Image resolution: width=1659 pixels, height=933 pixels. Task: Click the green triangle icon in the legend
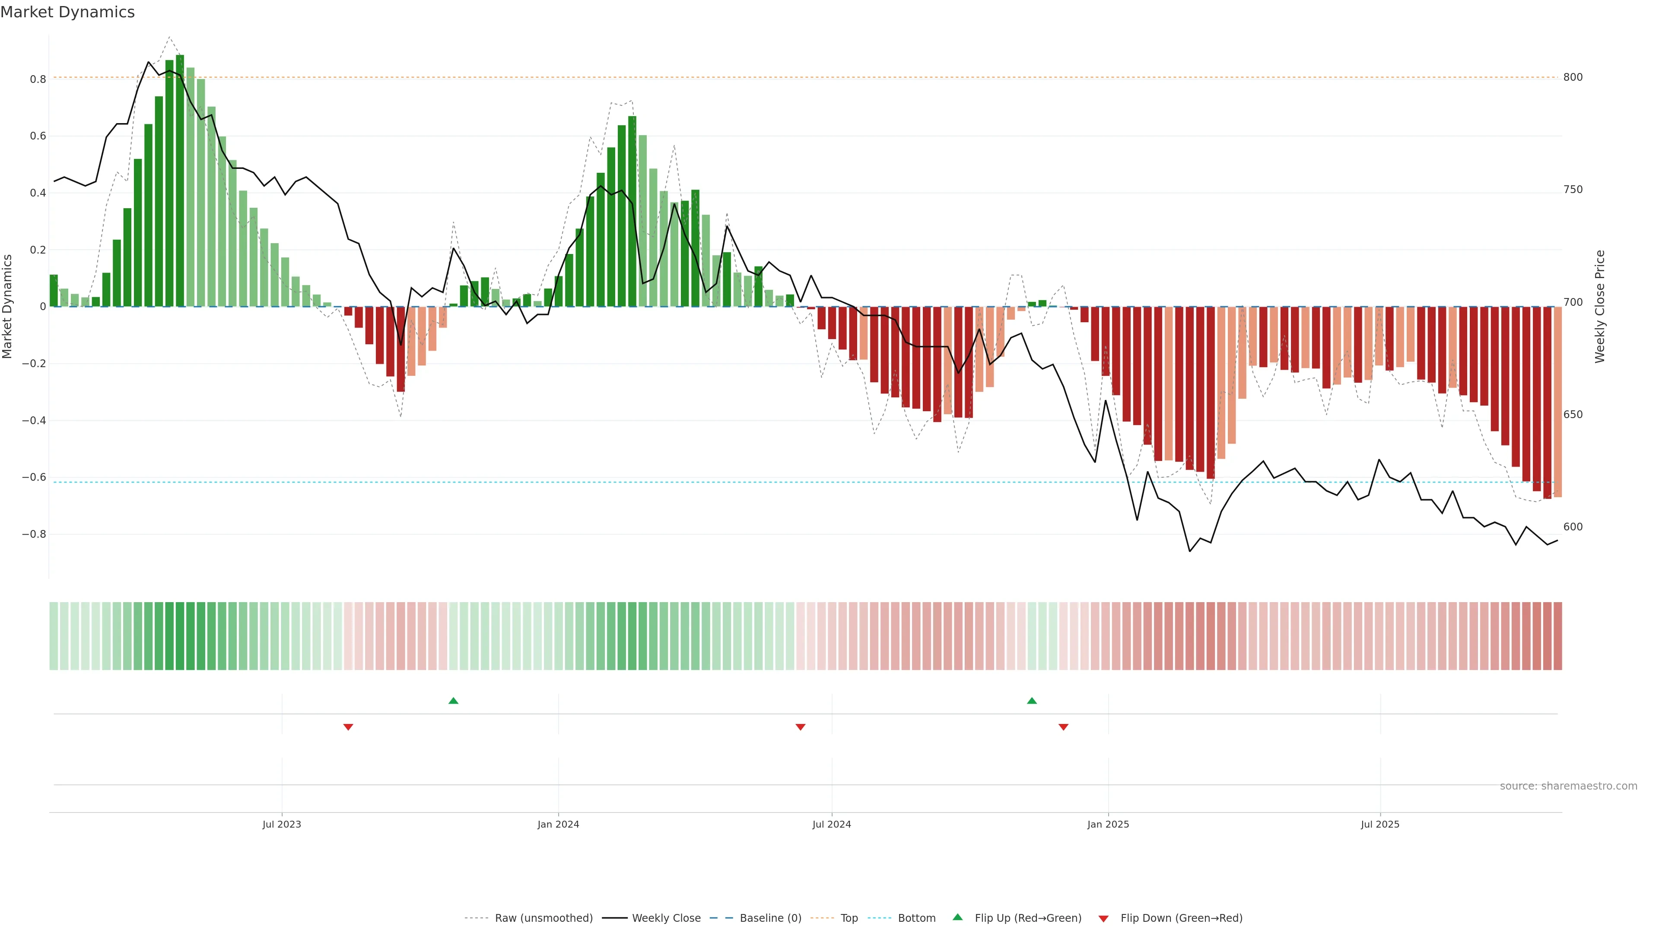[x=958, y=917]
